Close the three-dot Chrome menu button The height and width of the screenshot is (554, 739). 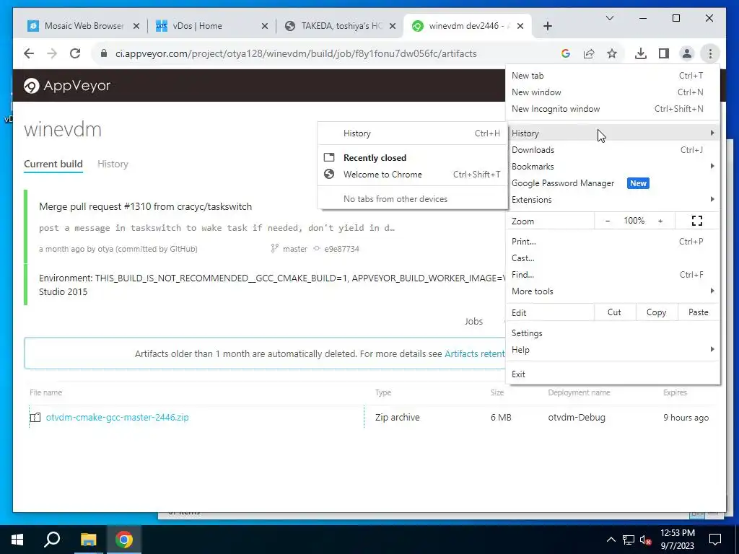(x=710, y=53)
